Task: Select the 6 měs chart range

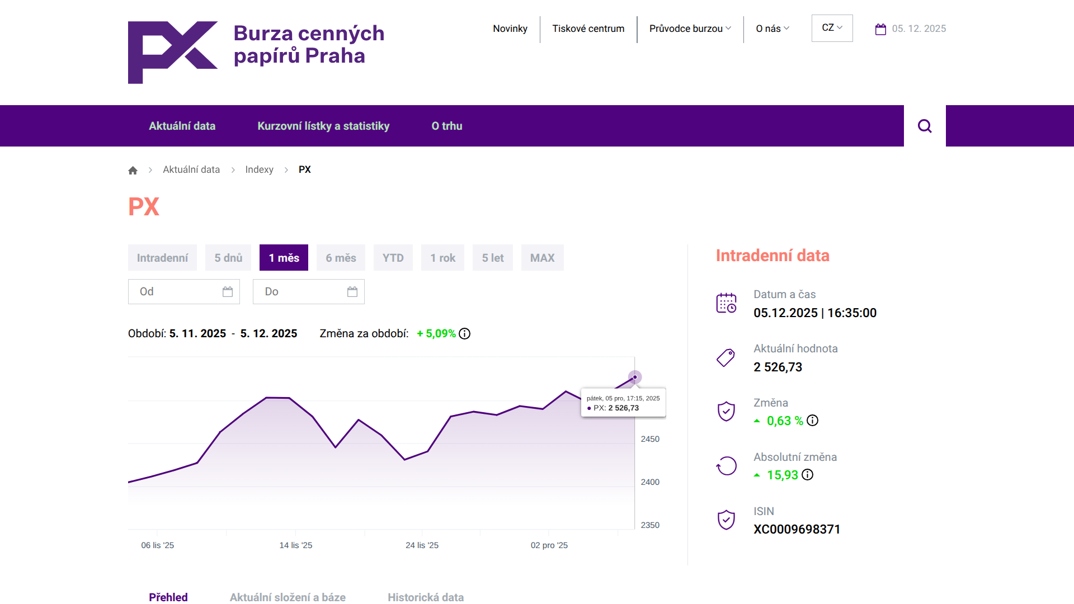Action: coord(341,258)
